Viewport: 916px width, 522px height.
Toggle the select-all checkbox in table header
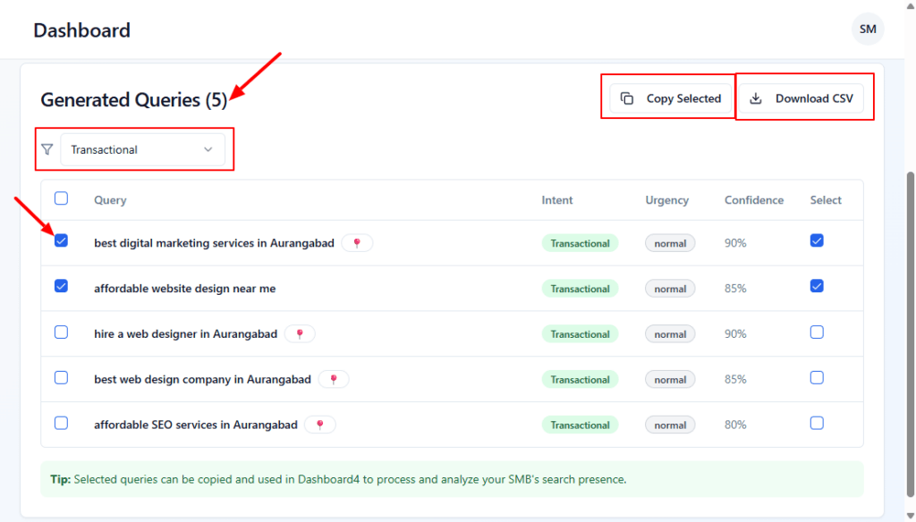(61, 198)
